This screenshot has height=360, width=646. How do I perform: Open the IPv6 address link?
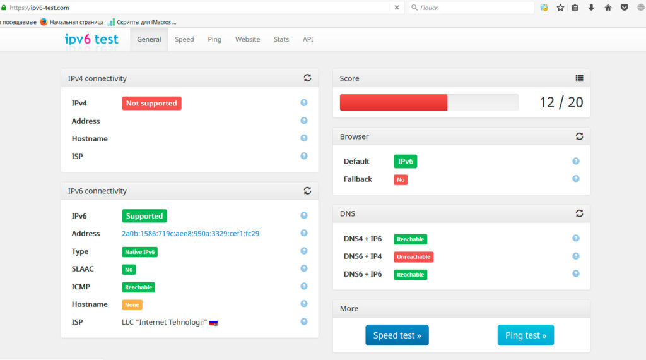[x=191, y=234]
